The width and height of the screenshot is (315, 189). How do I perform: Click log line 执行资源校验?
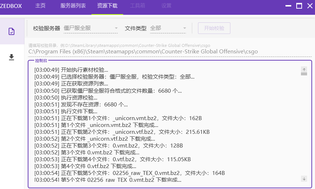[x=66, y=98]
